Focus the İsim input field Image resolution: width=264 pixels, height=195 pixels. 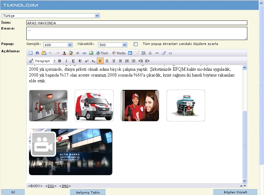point(137,23)
